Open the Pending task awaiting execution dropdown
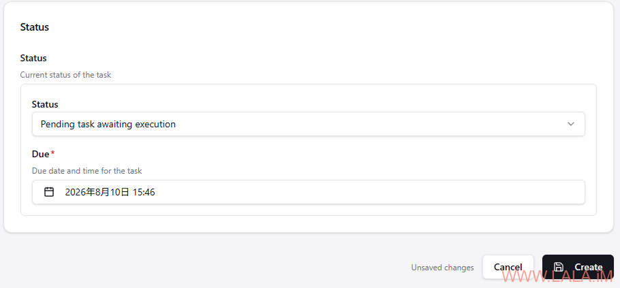620x288 pixels. [x=309, y=124]
